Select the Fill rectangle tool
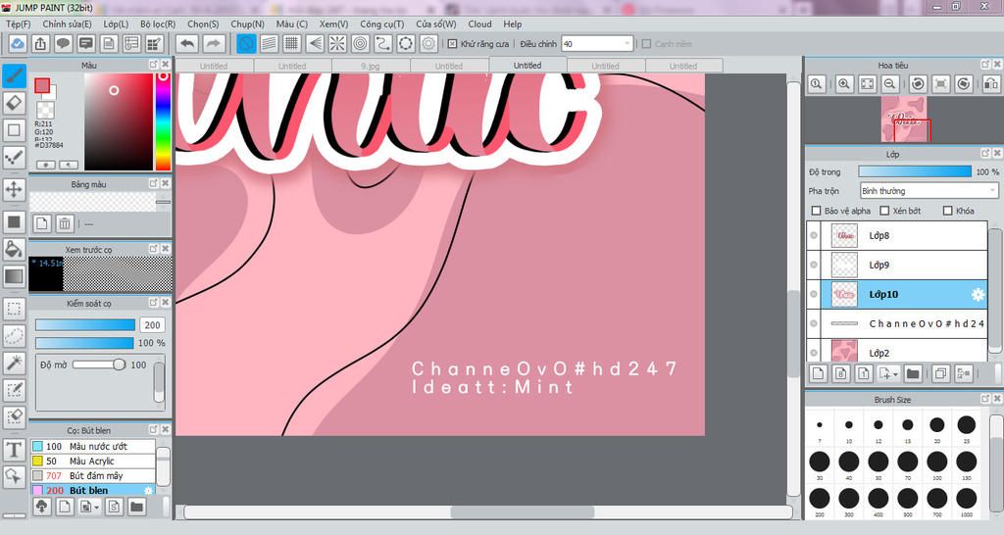This screenshot has width=1004, height=535. tap(14, 222)
